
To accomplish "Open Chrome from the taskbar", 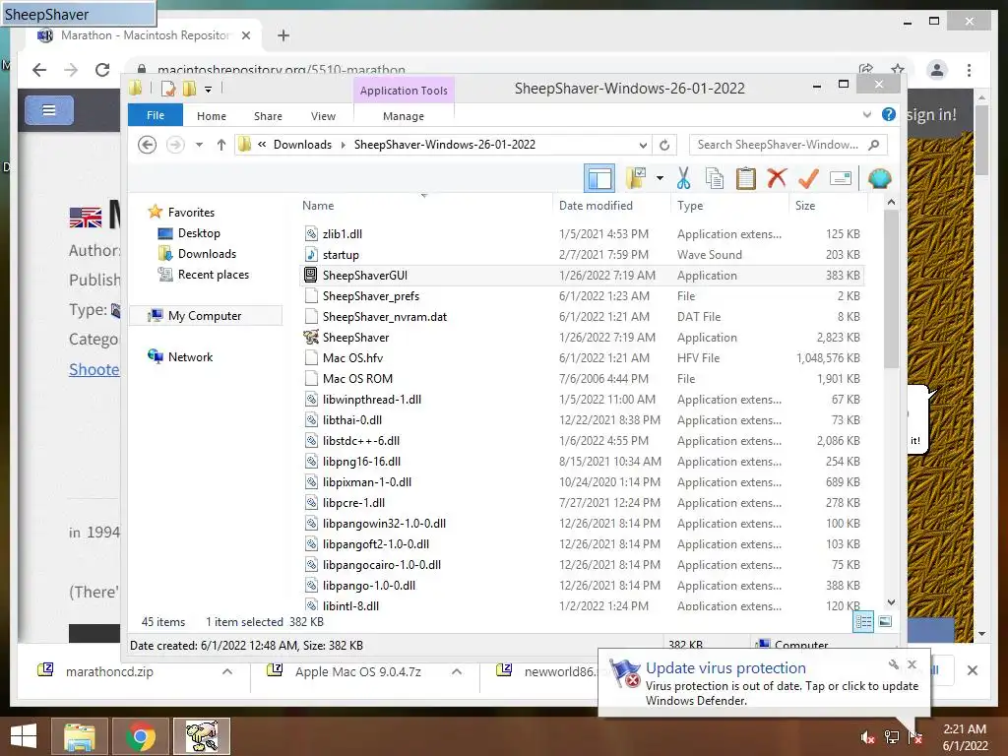I will [x=141, y=736].
